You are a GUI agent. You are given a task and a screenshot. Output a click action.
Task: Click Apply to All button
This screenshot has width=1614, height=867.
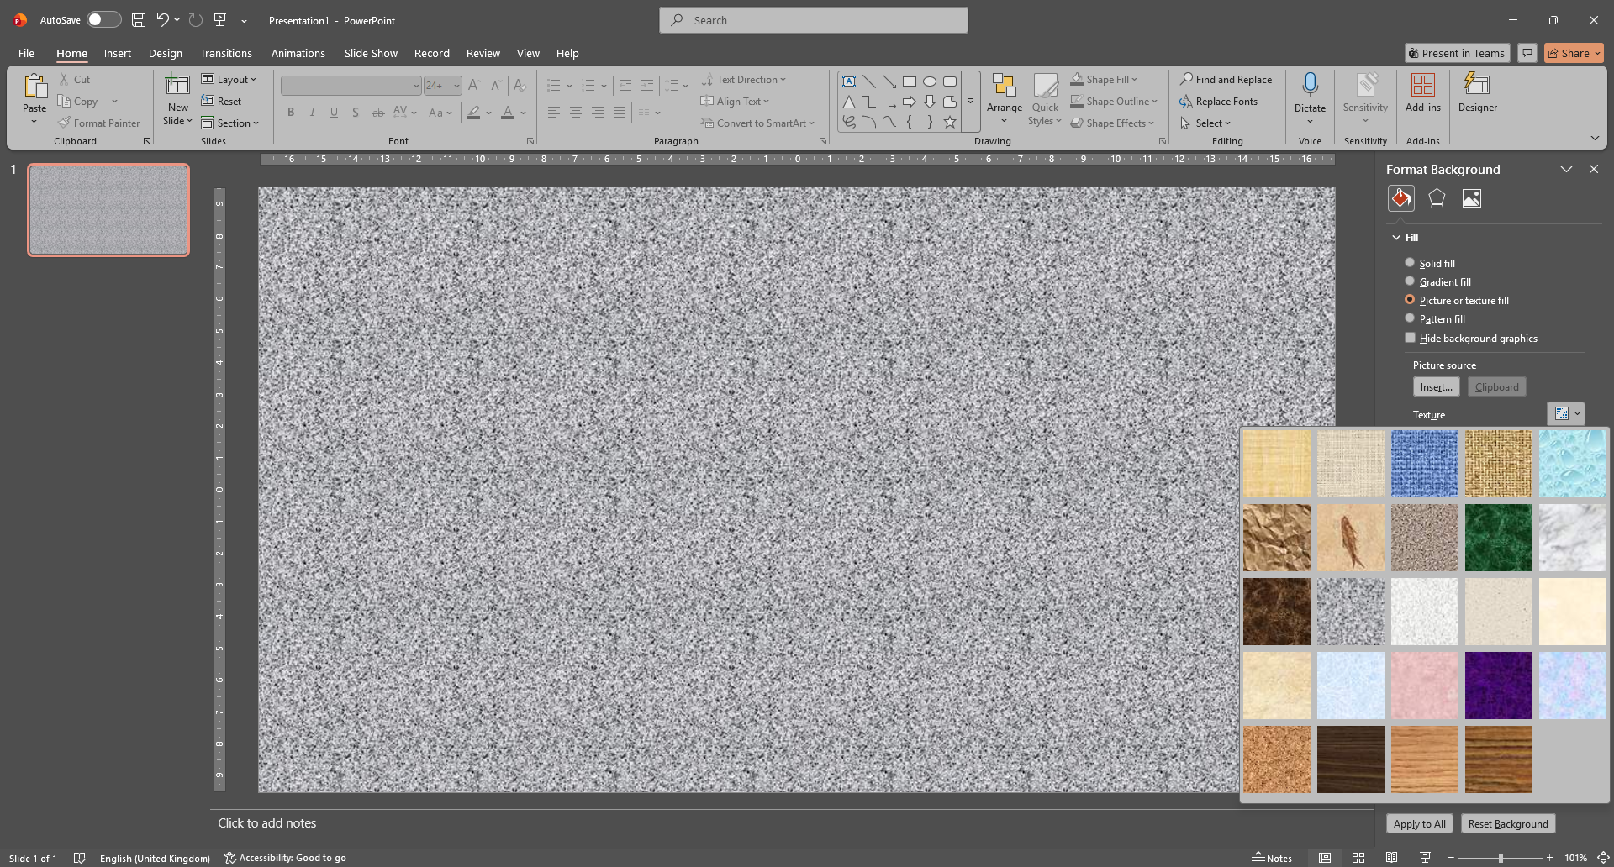(1420, 823)
